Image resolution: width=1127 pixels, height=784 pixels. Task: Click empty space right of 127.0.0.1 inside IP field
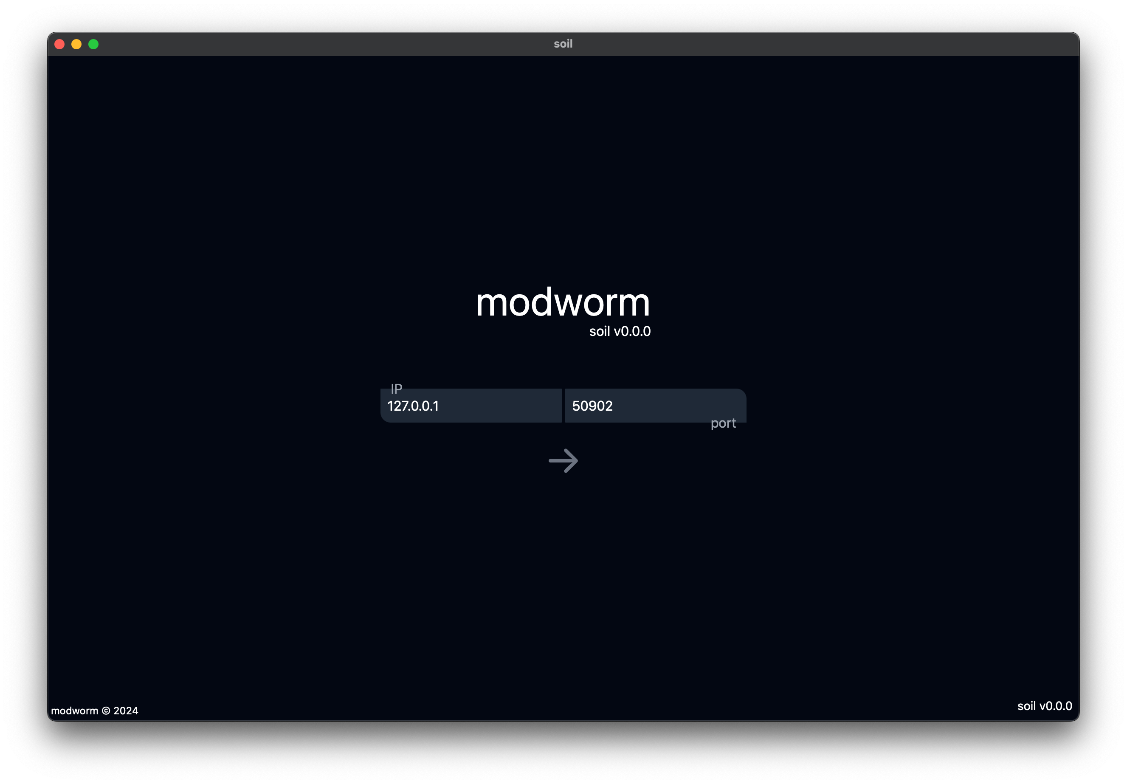(x=506, y=406)
